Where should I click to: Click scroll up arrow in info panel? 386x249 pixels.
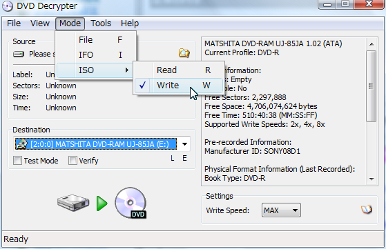[x=371, y=44]
